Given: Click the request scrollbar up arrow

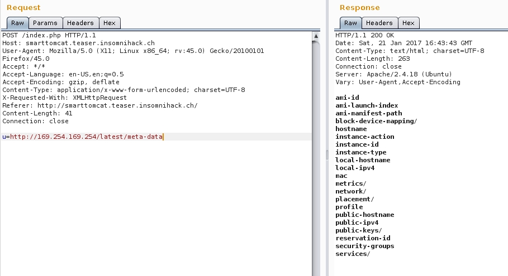Looking at the screenshot, I should click(x=316, y=36).
